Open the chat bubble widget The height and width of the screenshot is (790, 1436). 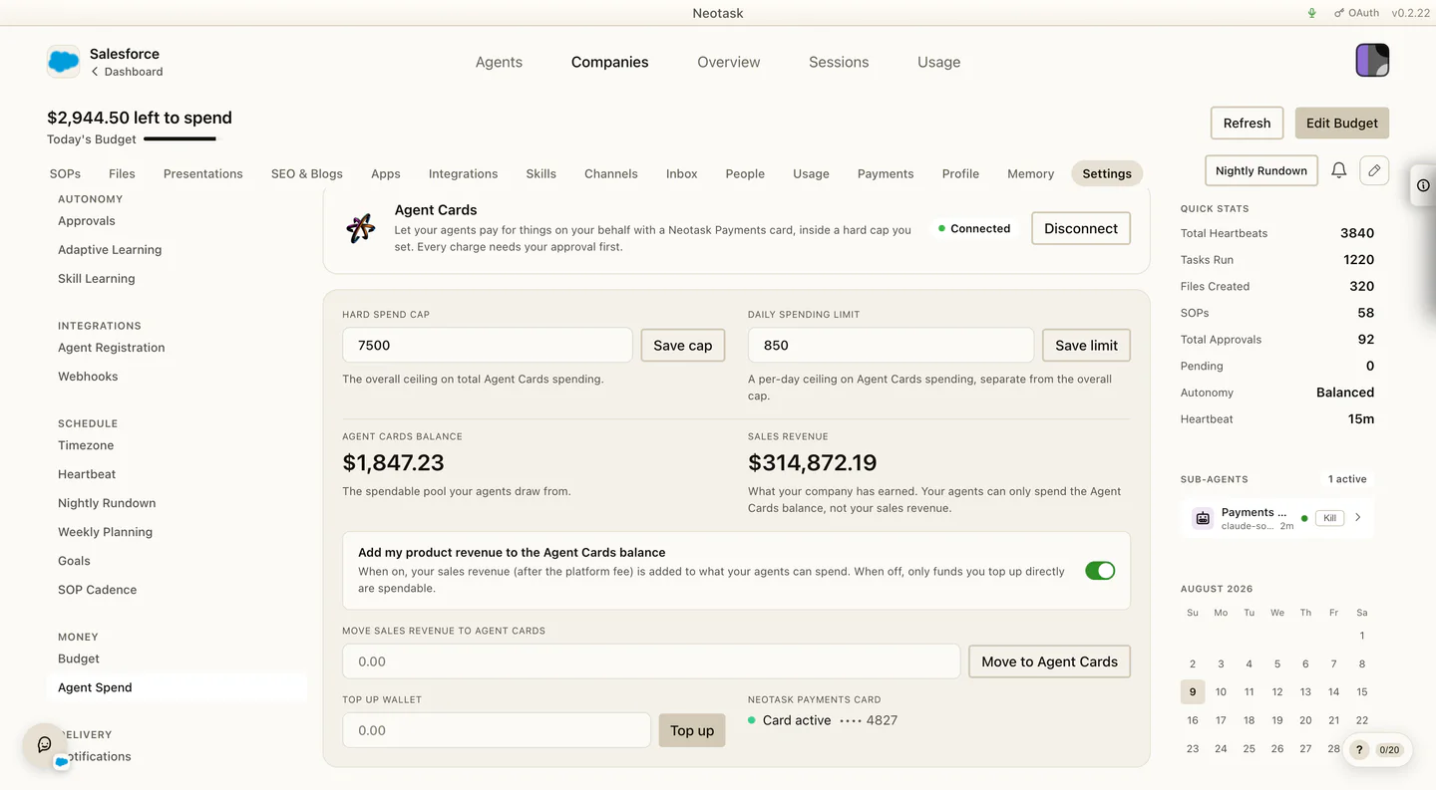(x=45, y=744)
